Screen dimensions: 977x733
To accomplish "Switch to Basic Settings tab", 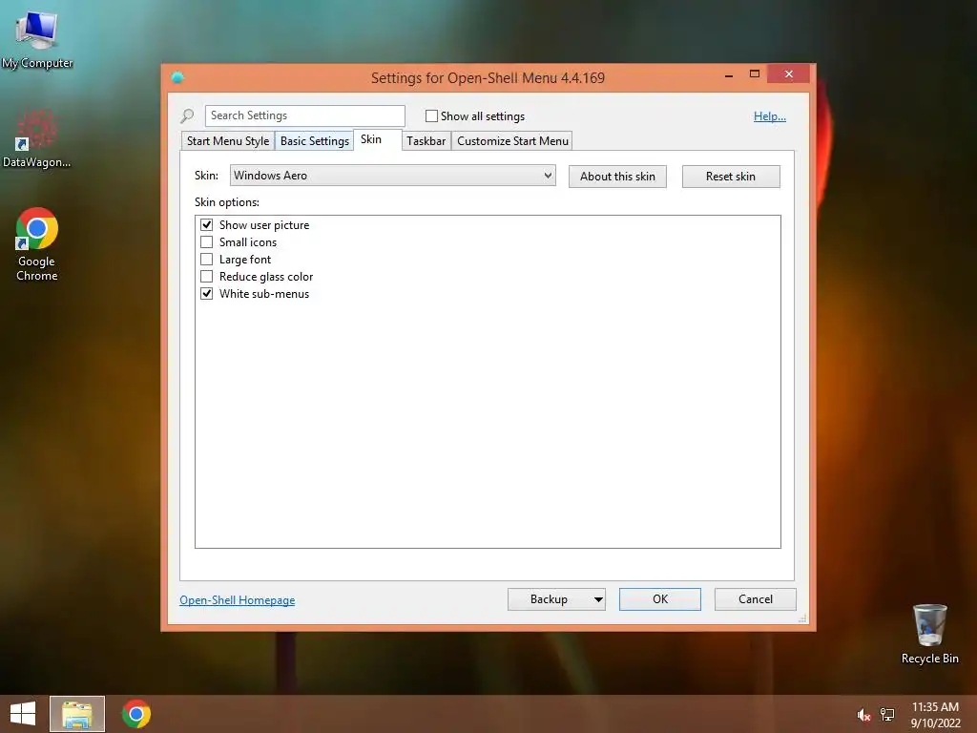I will tap(315, 141).
